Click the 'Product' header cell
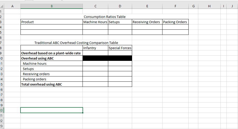This screenshot has width=238, height=129. pos(52,22)
